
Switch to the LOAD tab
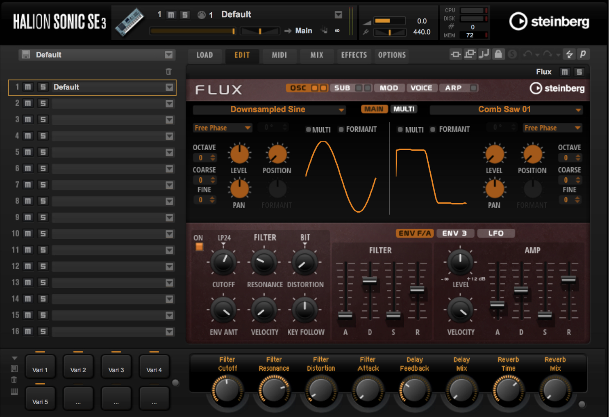click(x=205, y=55)
